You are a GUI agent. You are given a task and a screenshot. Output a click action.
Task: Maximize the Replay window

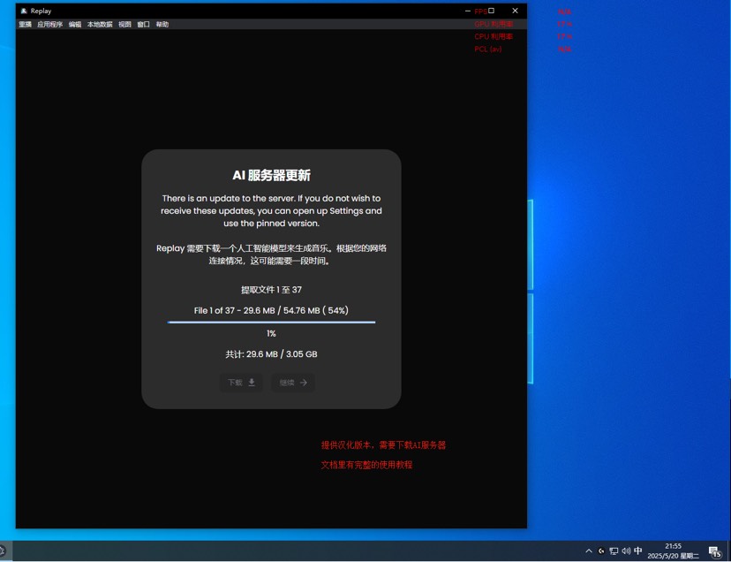point(491,11)
